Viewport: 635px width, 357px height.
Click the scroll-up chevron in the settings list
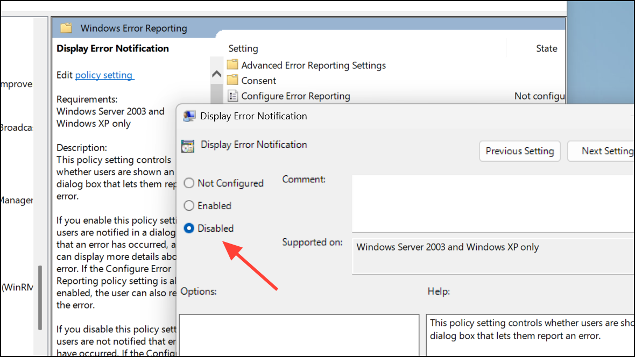[x=216, y=74]
